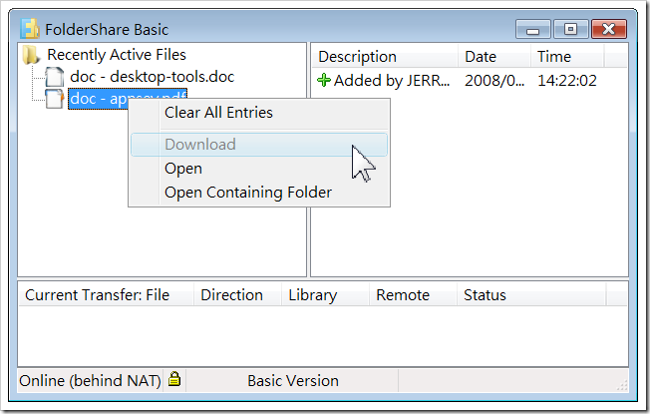Maximize the FolderShare Basic window
Viewport: 650px width, 414px height.
point(570,30)
